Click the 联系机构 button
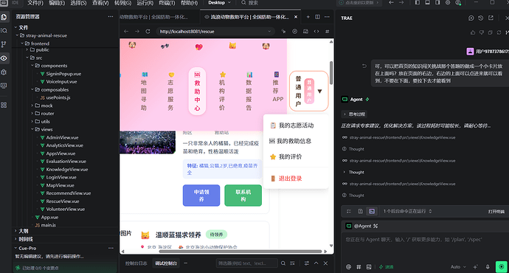The height and width of the screenshot is (273, 509). [x=243, y=196]
